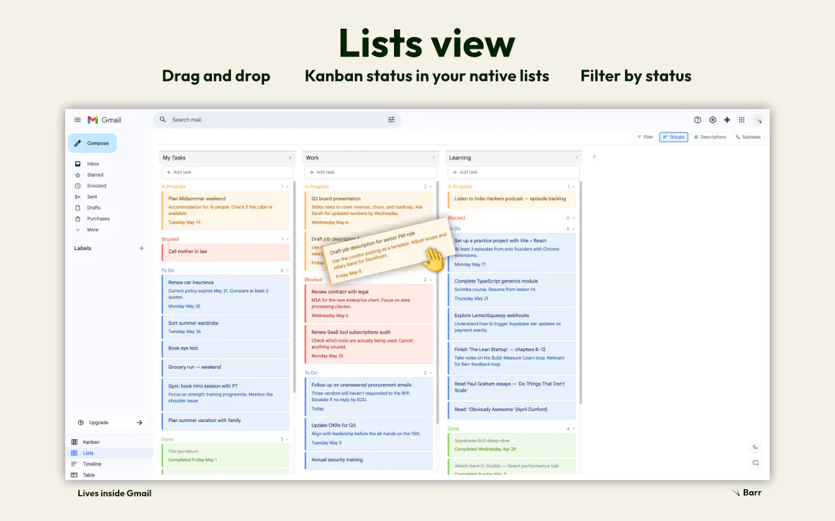Click the Upgrade arrow icon

pyautogui.click(x=139, y=423)
